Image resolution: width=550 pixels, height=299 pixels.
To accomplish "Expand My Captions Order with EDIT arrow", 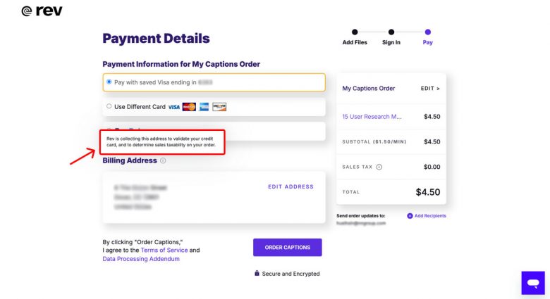I will (x=429, y=89).
